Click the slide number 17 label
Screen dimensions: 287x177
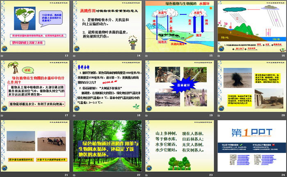pyautogui.click(x=66, y=115)
